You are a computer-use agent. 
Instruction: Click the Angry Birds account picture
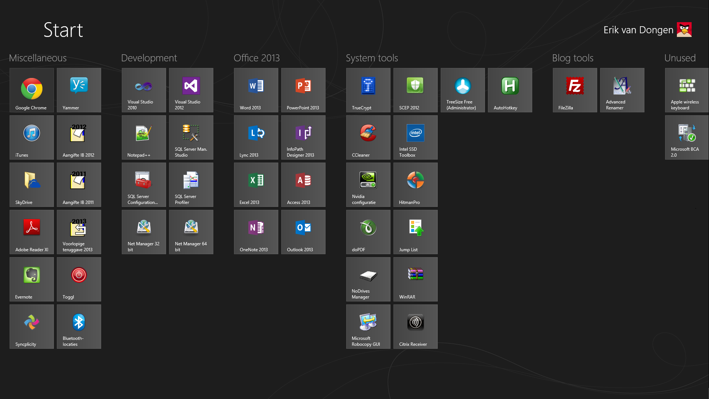[x=684, y=30]
